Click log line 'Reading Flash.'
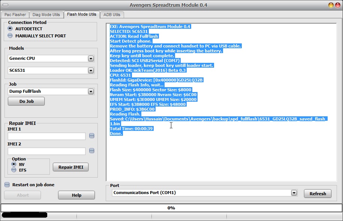The width and height of the screenshot is (343, 221). click(125, 114)
